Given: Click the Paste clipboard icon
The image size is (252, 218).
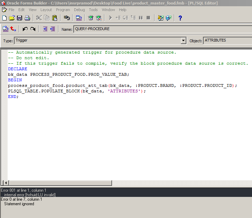Looking at the screenshot, I should [54, 18].
